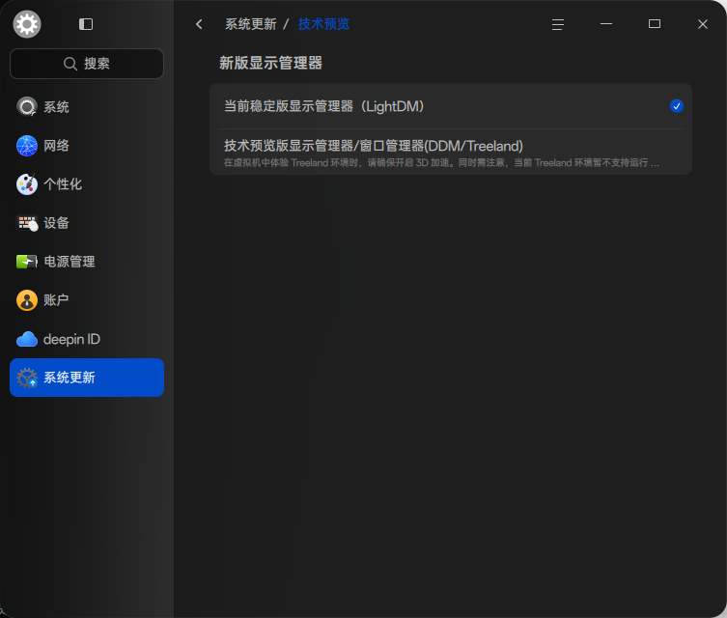This screenshot has height=618, width=727.
Task: Click the search field in sidebar
Action: pos(87,64)
